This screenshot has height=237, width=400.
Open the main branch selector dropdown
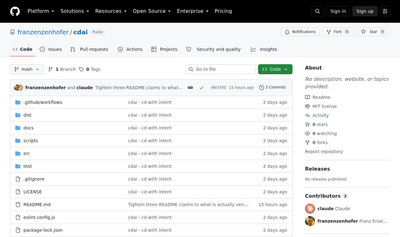[x=27, y=69]
